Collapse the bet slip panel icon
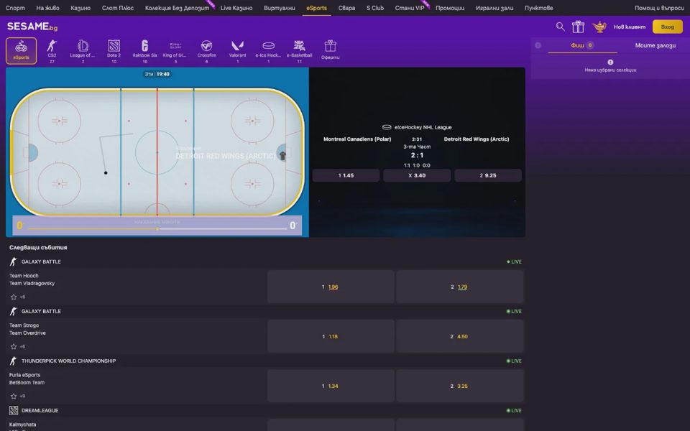Image resolution: width=690 pixels, height=431 pixels. (538, 45)
